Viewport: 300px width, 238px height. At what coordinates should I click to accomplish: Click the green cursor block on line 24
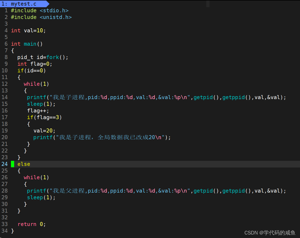tap(13, 164)
